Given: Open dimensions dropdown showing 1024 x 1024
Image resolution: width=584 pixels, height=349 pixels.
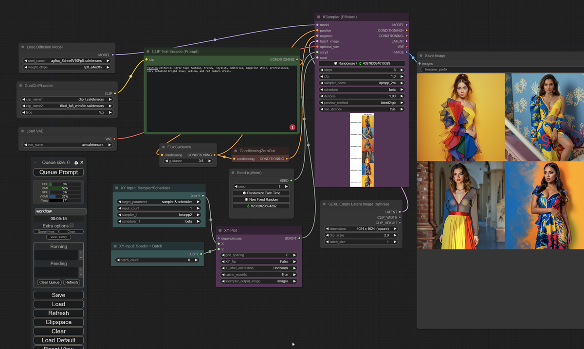Looking at the screenshot, I should tap(360, 228).
